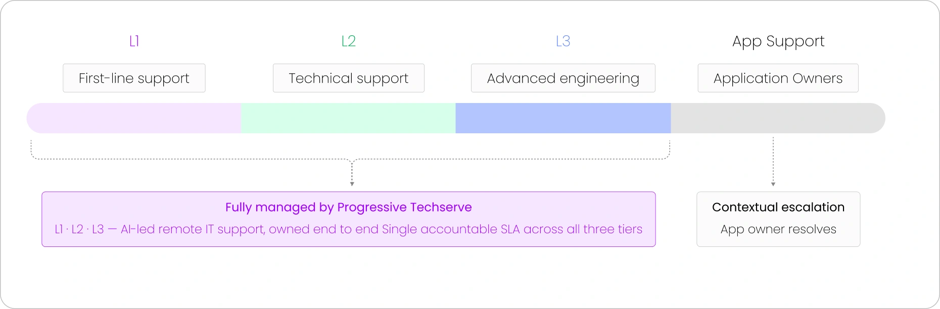Click the L1 tier label
Screen dimensions: 940x309
tap(134, 41)
